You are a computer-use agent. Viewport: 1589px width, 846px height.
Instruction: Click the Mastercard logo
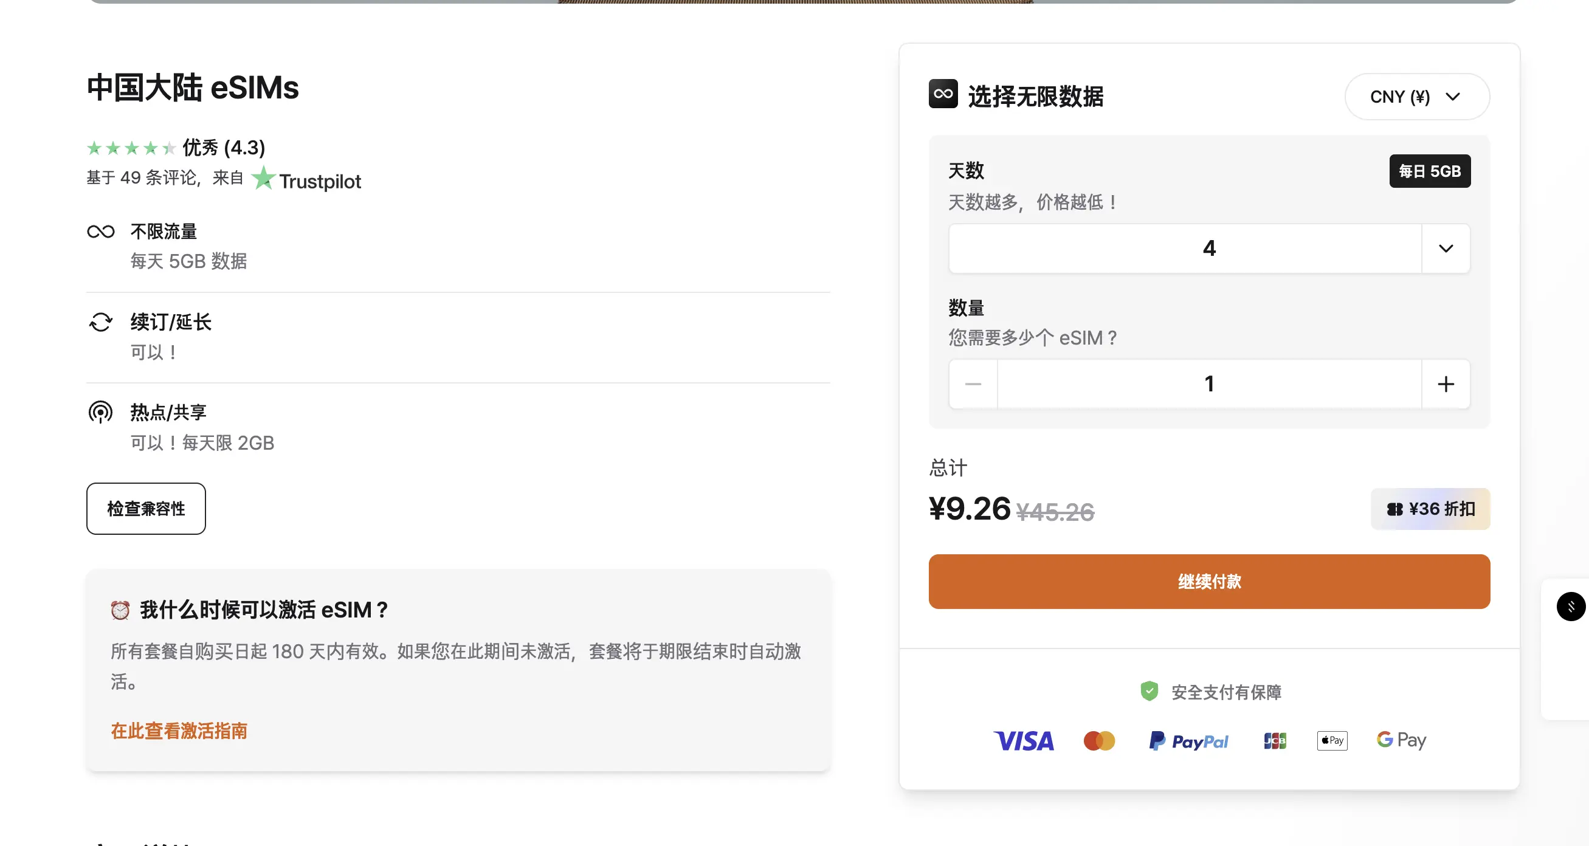pos(1099,741)
